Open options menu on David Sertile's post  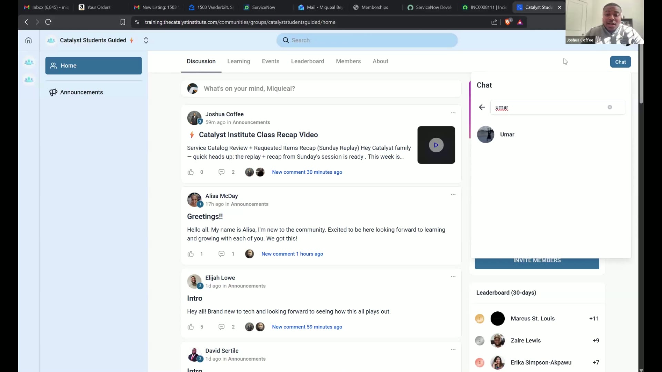[x=453, y=350]
